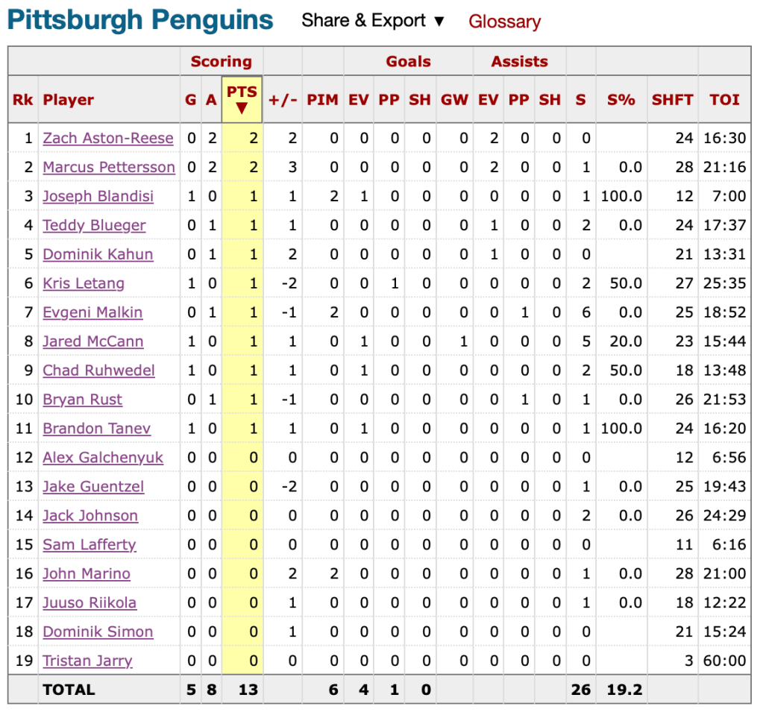Viewport: 763px width, 718px height.
Task: Open Alex Galchenyuk player page
Action: tap(103, 458)
